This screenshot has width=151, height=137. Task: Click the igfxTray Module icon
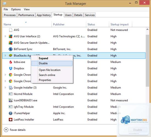click(x=11, y=107)
